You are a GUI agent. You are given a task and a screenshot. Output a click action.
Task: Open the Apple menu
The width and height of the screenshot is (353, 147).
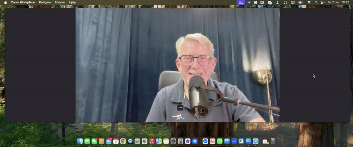pos(6,2)
